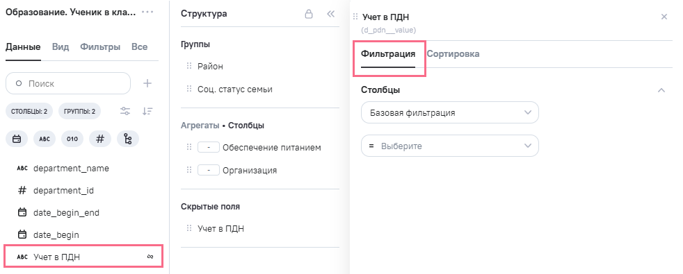Image resolution: width=683 pixels, height=274 pixels.
Task: Open the Базовая фильтрация dropdown
Action: [450, 112]
